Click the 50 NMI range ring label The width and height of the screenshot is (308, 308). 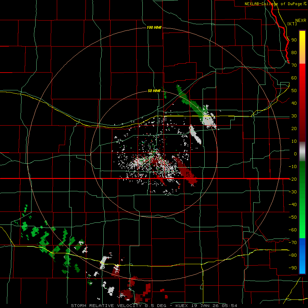point(154,91)
